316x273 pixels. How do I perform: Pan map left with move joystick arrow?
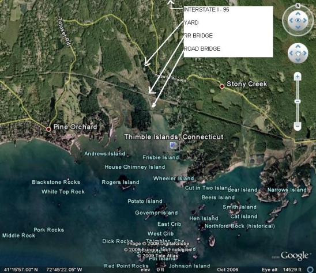click(x=291, y=53)
